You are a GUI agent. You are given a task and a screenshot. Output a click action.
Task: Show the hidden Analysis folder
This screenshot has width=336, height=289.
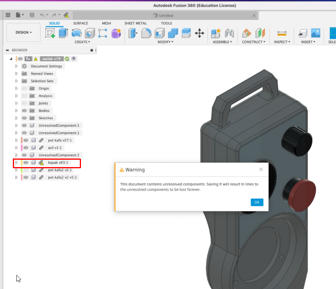24,96
